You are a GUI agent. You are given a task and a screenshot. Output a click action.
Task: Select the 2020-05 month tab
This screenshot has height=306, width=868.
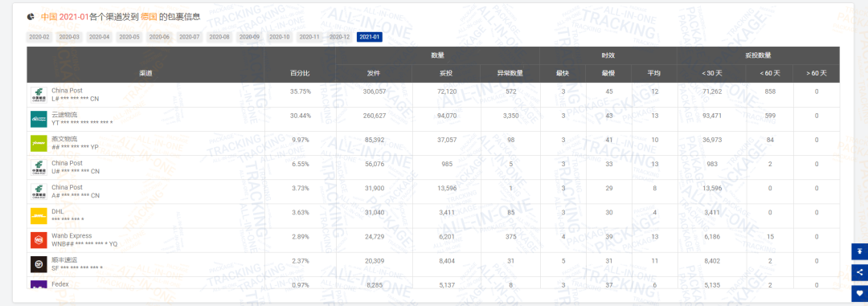coord(129,37)
